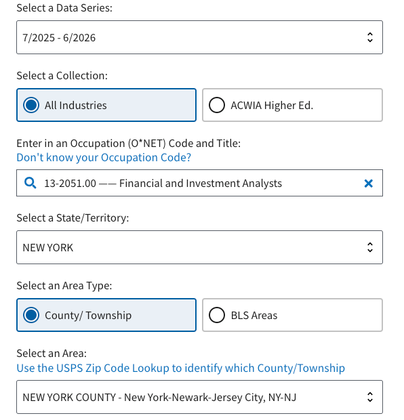Click the State/Territory up-down arrow icon

(370, 247)
